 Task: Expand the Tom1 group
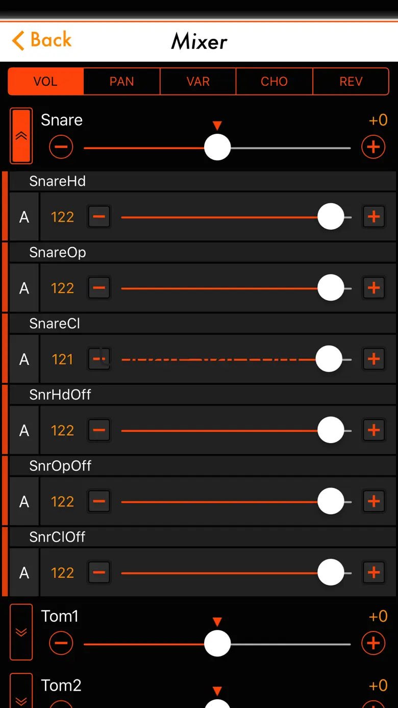(21, 632)
